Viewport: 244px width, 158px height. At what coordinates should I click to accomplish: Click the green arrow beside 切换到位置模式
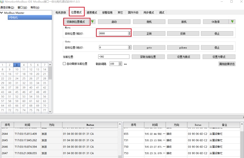coord(93,22)
